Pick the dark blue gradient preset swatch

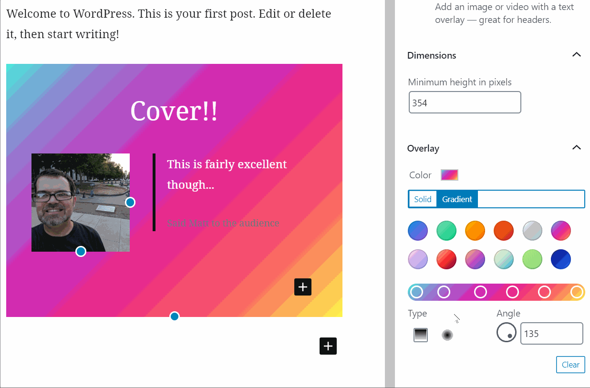pos(561,259)
